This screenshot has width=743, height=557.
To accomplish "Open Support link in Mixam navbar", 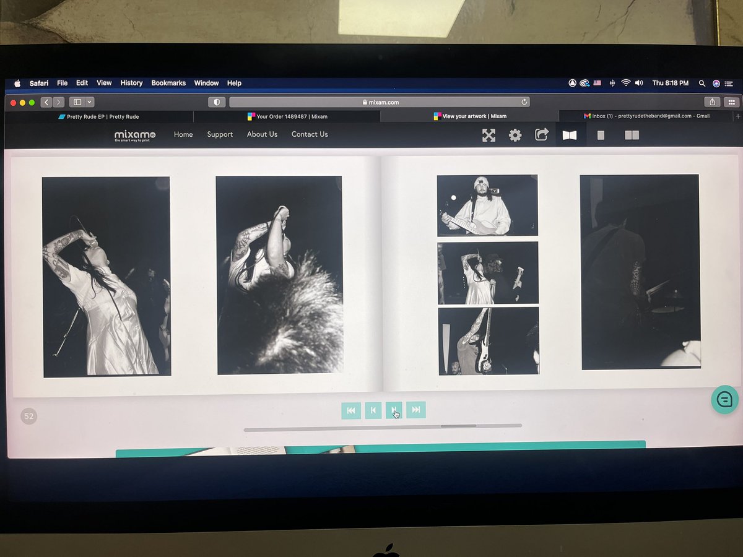I will click(220, 134).
